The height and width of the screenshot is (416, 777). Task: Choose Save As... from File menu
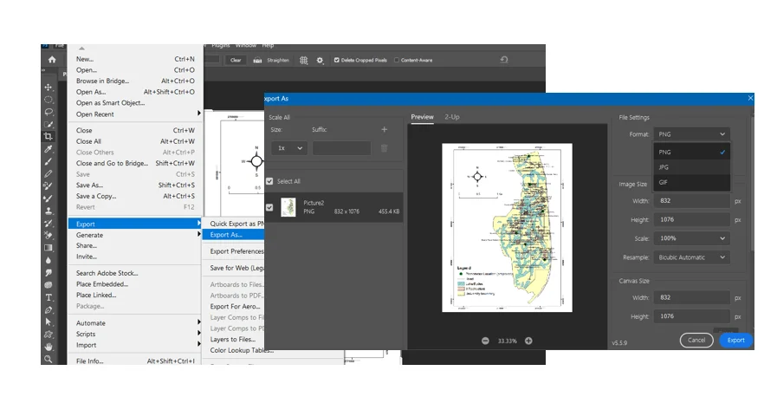click(x=135, y=185)
